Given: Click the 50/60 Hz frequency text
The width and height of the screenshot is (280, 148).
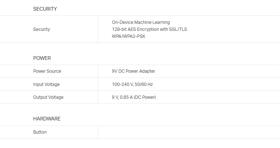Looking at the screenshot, I should [144, 84].
